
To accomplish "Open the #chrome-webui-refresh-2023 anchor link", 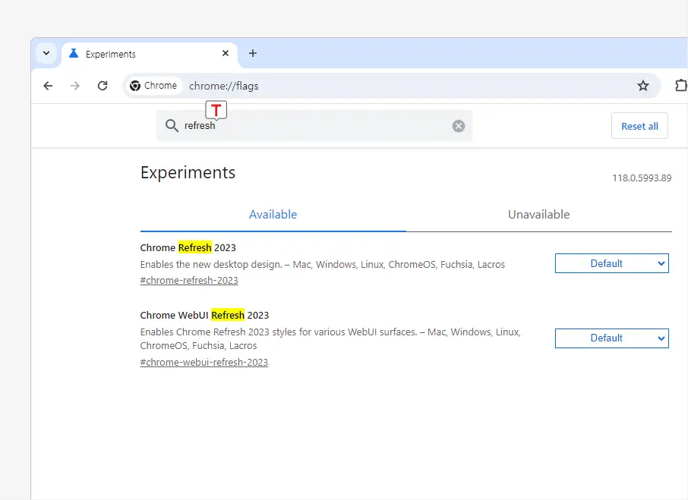I will point(204,363).
